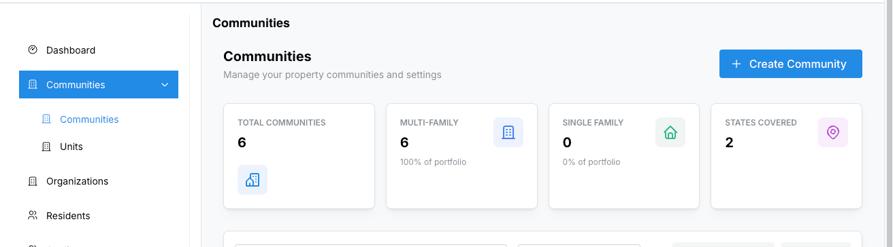Click the States Covered location pin icon
Image resolution: width=893 pixels, height=247 pixels.
point(833,132)
